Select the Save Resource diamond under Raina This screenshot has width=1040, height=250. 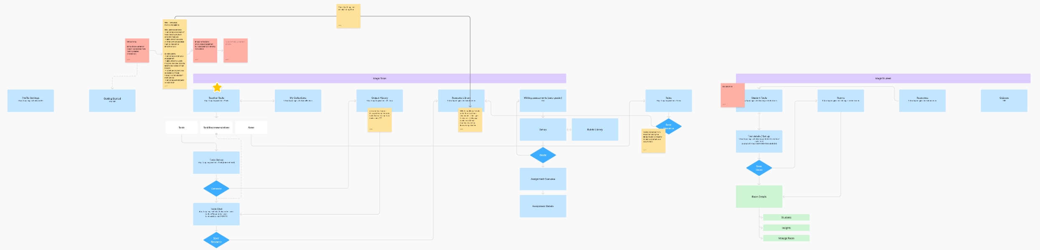[669, 126]
